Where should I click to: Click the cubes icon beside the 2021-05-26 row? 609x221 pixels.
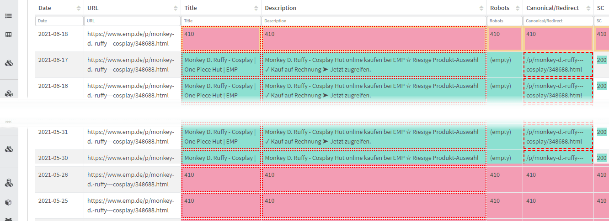[8, 183]
